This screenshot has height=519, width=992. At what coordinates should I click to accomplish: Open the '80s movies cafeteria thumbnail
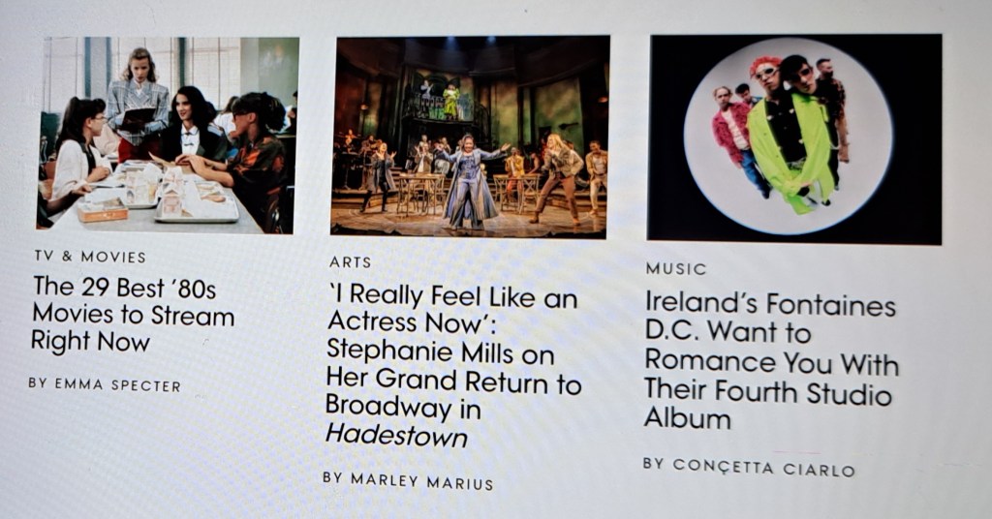[168, 135]
